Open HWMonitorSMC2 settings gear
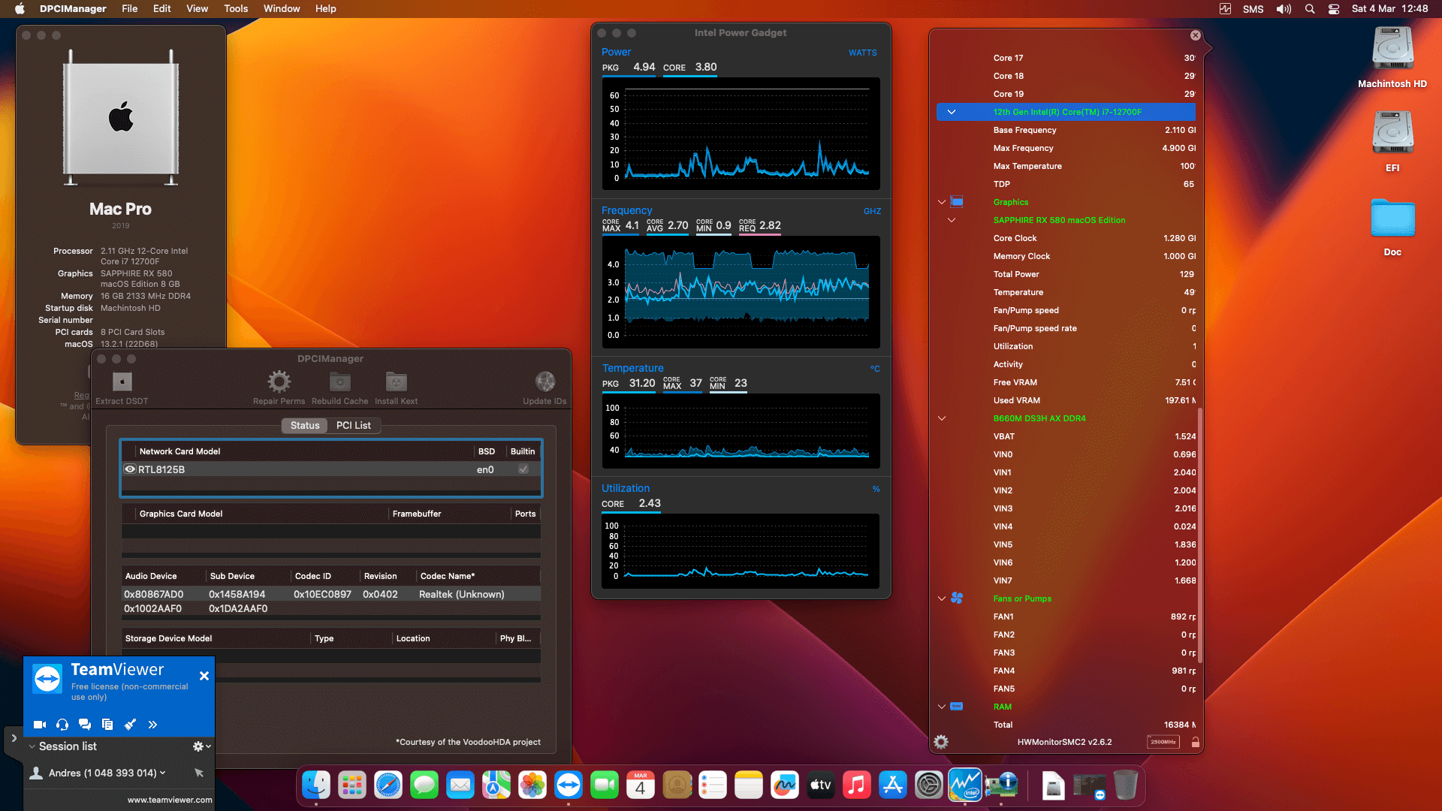The height and width of the screenshot is (811, 1442). tap(940, 742)
